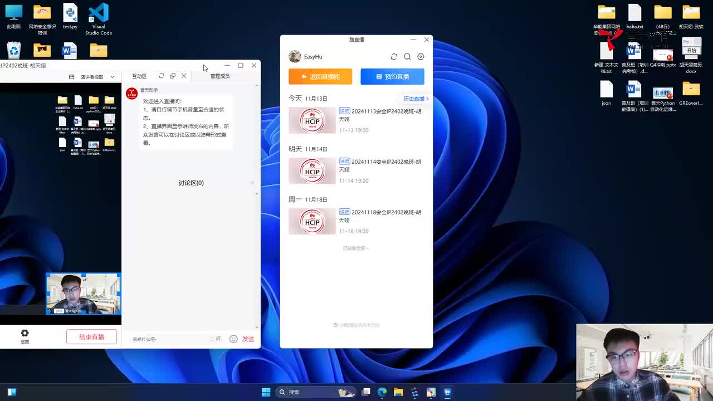This screenshot has height=401, width=713.
Task: Switch to the 管理成员 tab
Action: (219, 76)
